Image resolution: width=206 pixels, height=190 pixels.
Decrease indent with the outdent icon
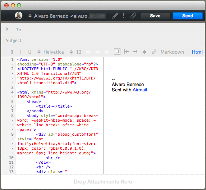point(127,51)
